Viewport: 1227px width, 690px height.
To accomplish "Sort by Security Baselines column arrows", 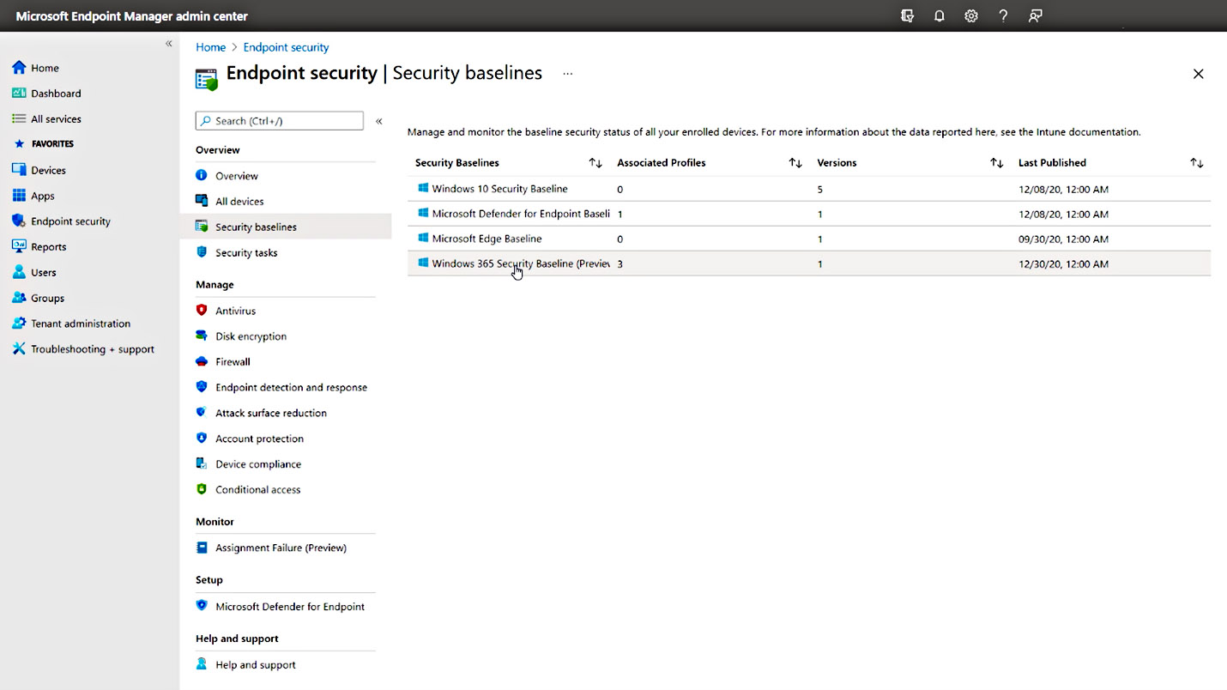I will click(595, 163).
